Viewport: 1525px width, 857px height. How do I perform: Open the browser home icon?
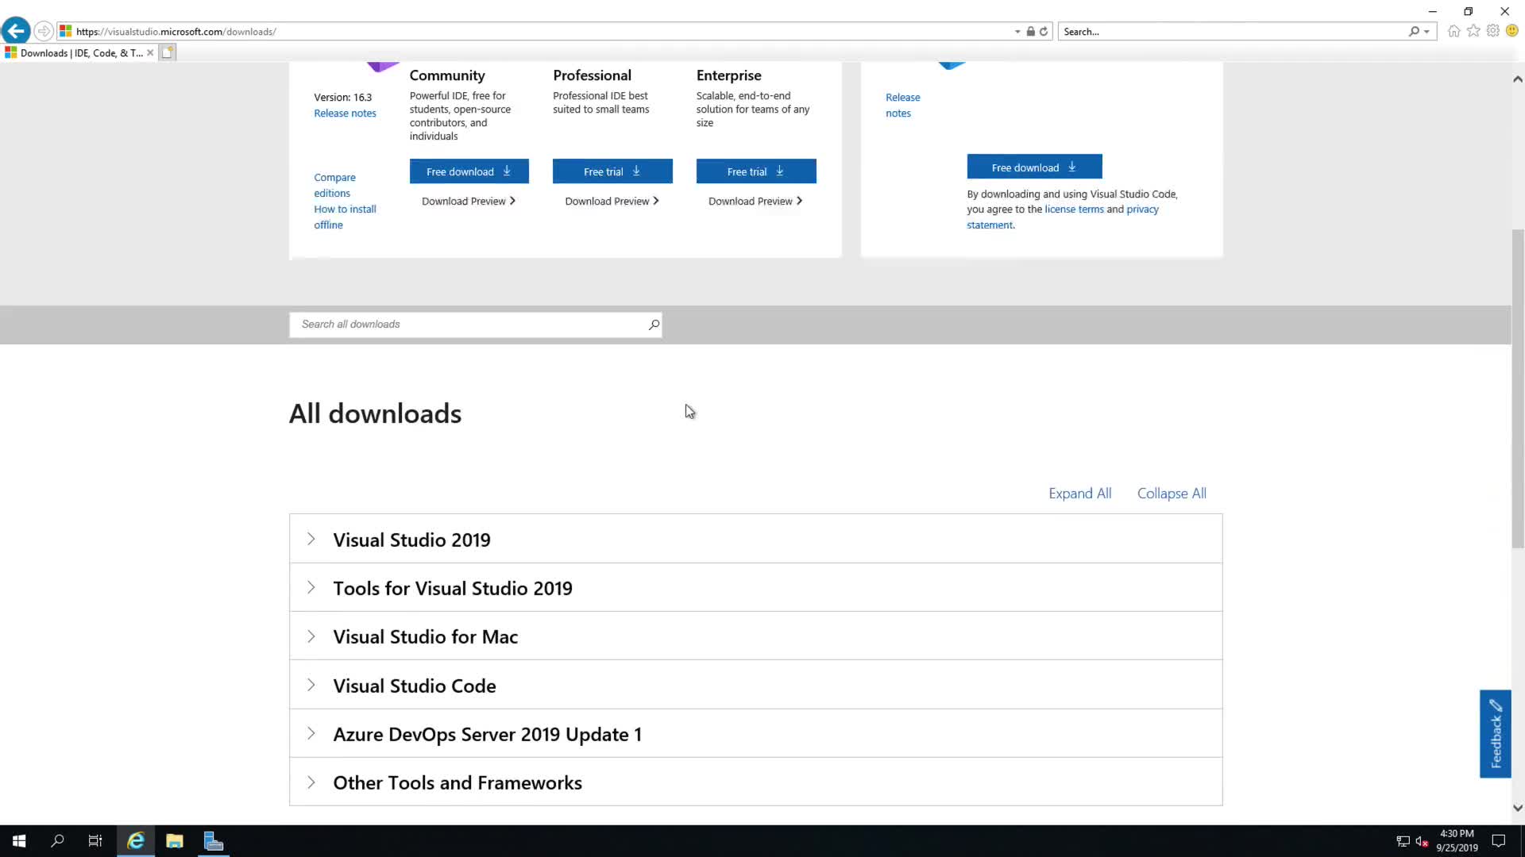coord(1454,31)
